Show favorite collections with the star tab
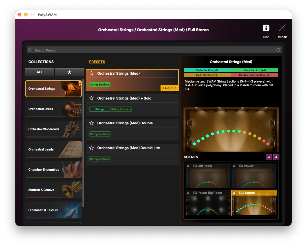The width and height of the screenshot is (307, 246). coord(69,72)
